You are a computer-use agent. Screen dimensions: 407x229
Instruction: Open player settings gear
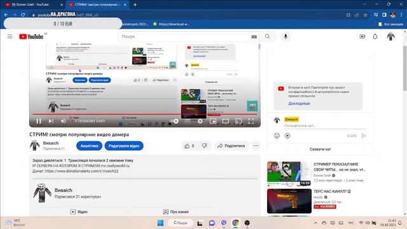pos(200,121)
